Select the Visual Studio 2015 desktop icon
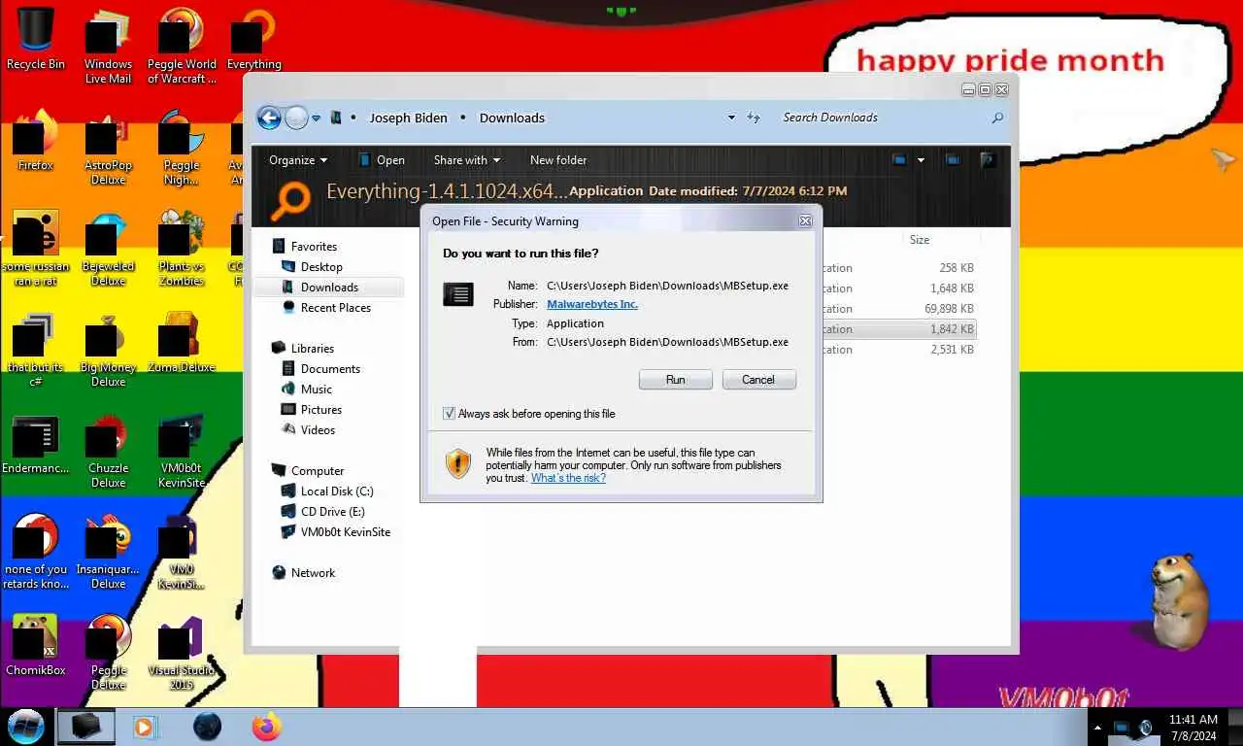Viewport: 1243px width, 746px height. (x=181, y=653)
